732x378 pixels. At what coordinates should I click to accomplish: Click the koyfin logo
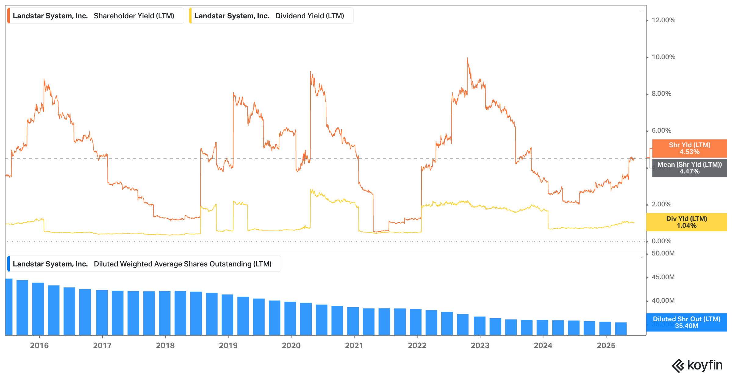pyautogui.click(x=697, y=366)
